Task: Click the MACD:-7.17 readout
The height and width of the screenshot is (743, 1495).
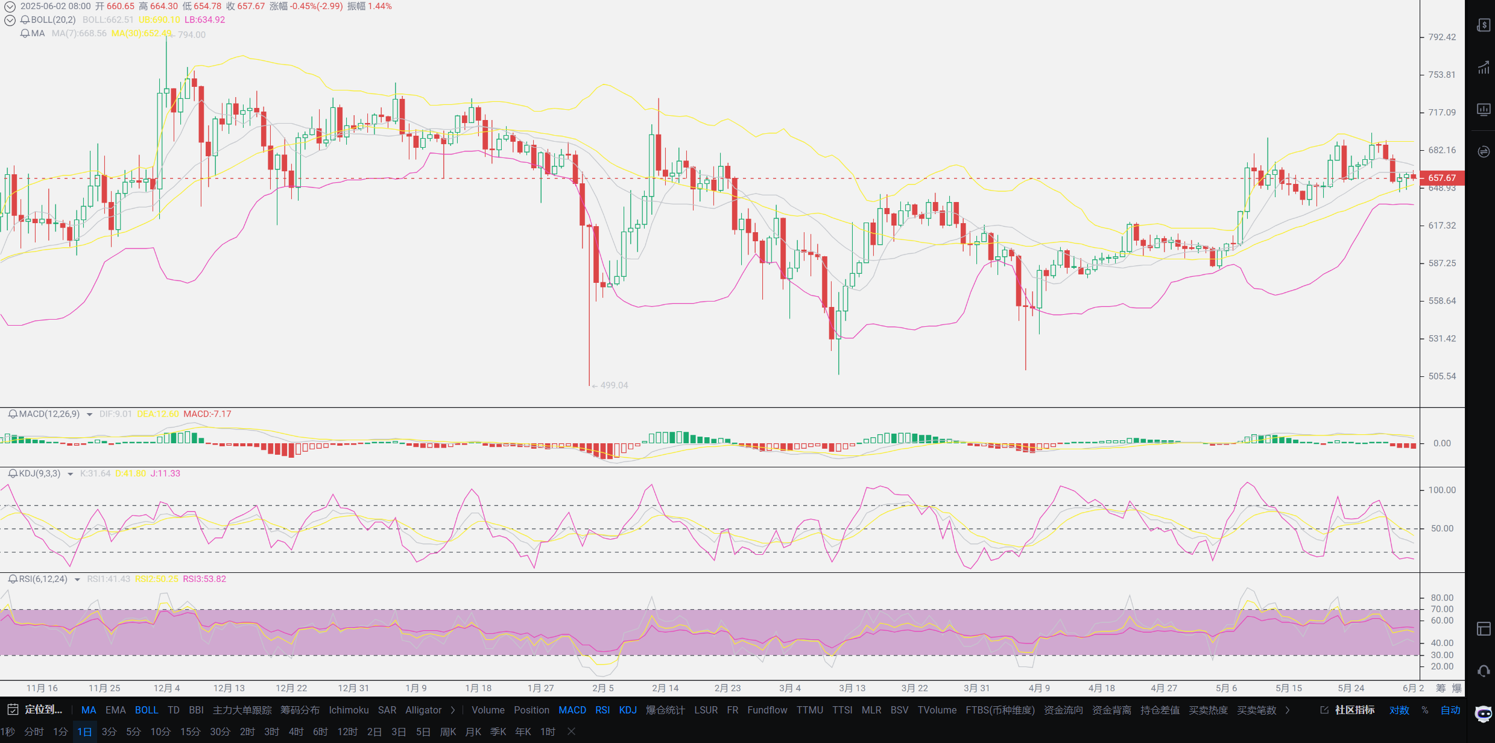Action: point(207,414)
